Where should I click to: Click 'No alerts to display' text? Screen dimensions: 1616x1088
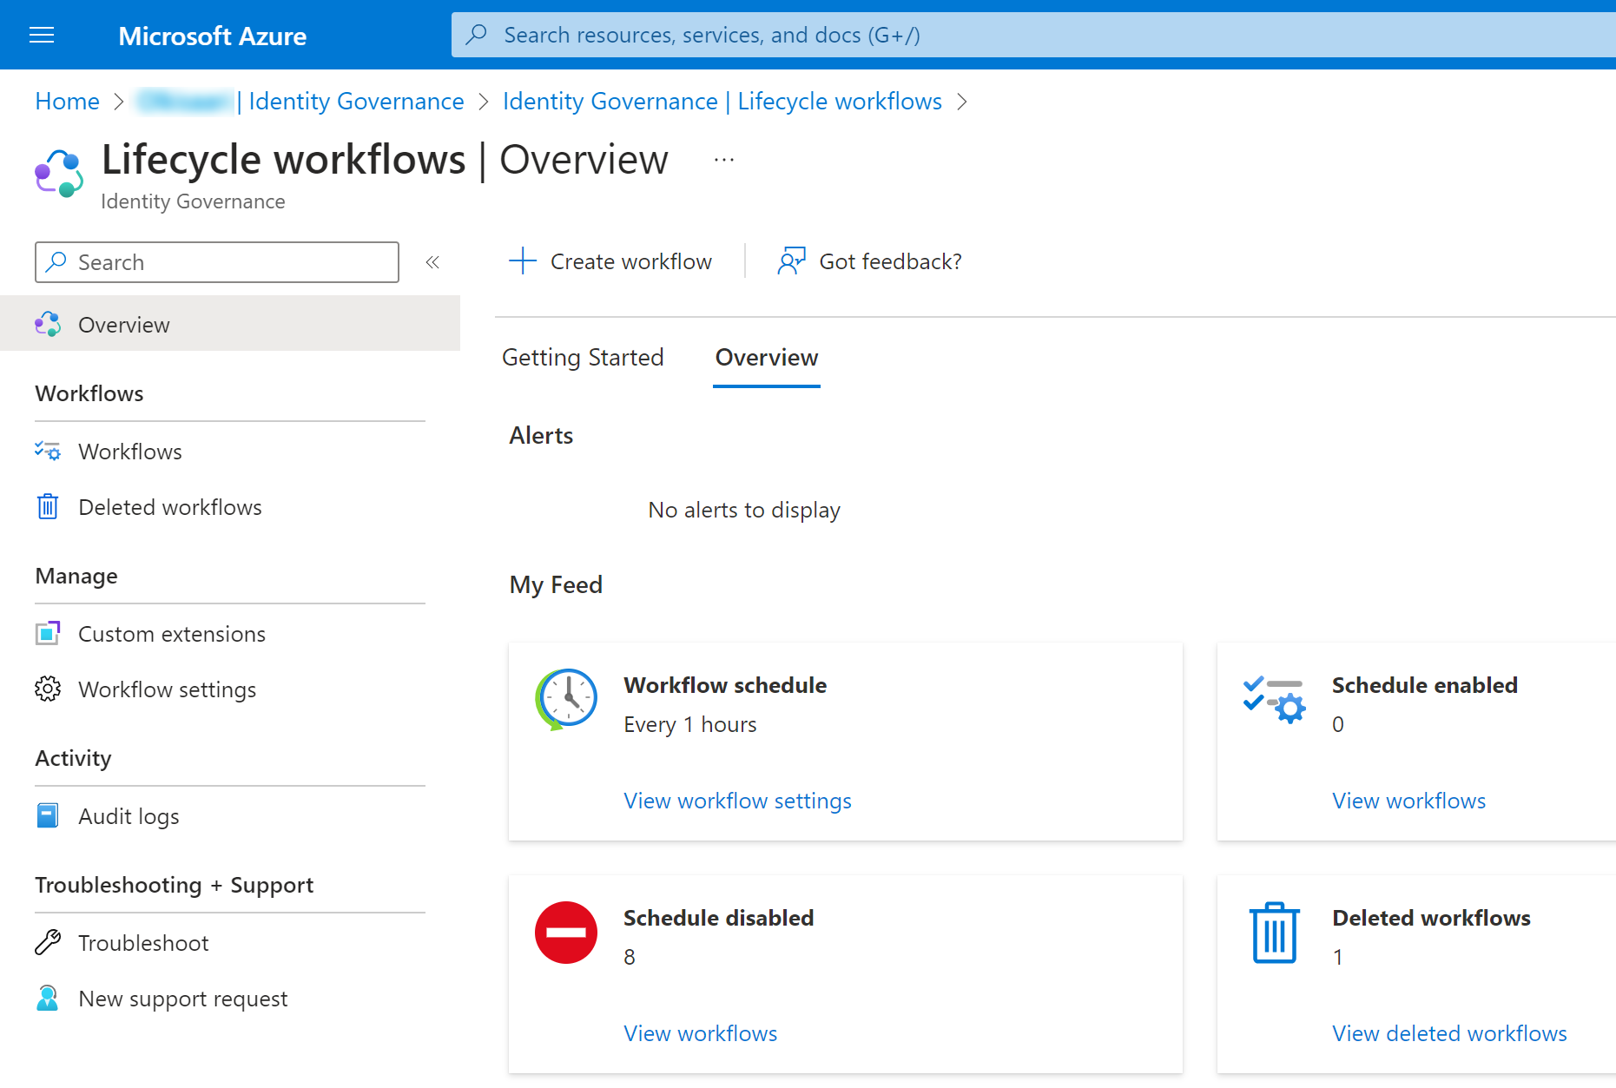coord(744,510)
